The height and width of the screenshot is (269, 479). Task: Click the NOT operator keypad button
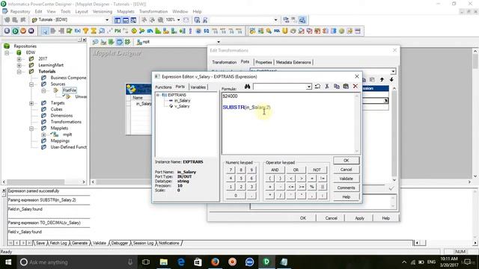pos(317,170)
